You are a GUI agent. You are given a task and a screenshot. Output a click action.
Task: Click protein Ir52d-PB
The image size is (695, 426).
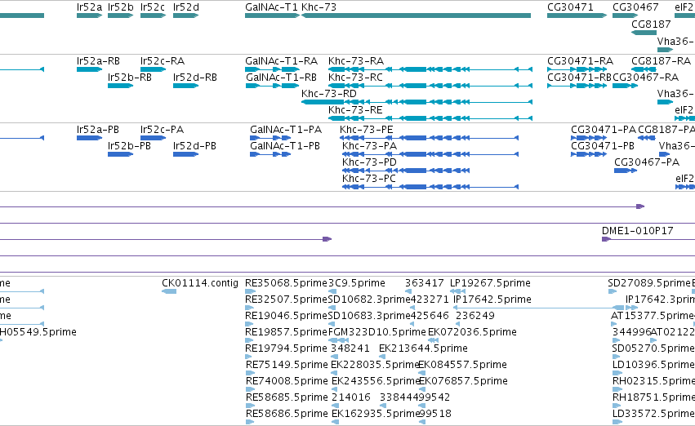194,146
